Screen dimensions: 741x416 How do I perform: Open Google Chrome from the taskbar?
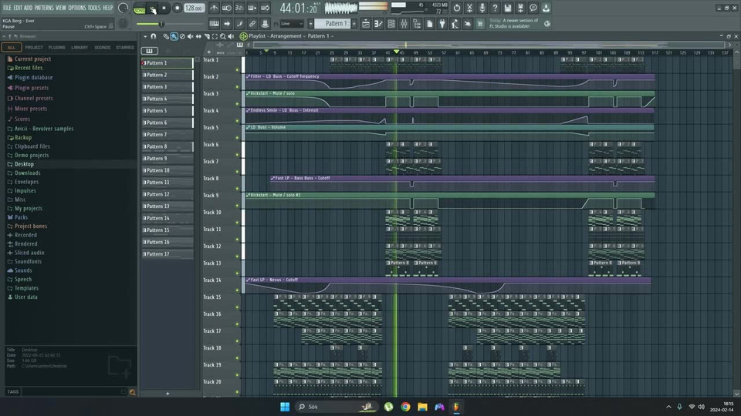[405, 407]
